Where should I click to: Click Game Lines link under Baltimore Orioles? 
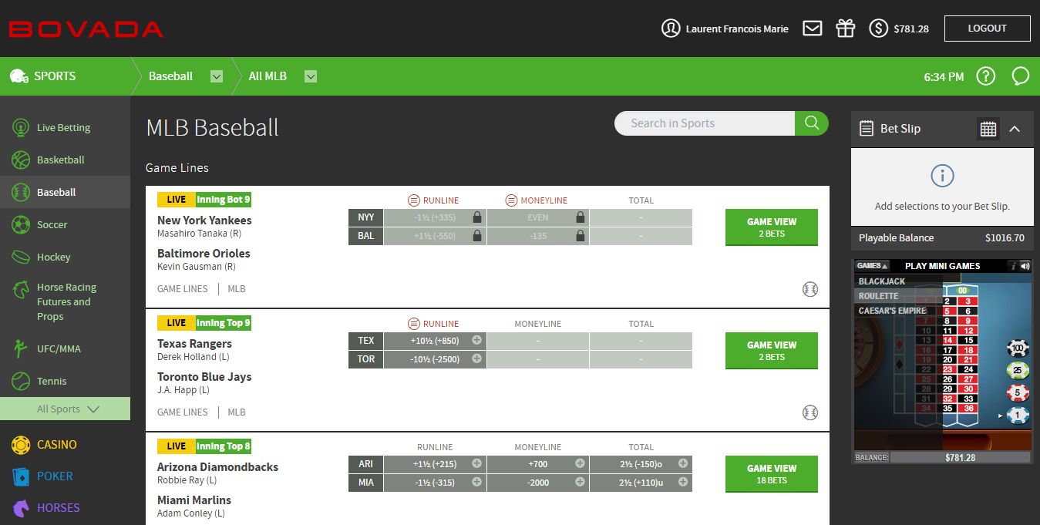pyautogui.click(x=183, y=289)
